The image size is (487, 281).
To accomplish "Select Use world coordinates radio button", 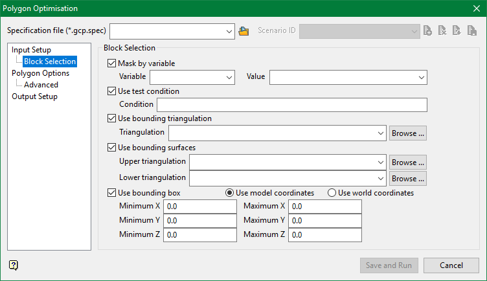I will point(332,193).
